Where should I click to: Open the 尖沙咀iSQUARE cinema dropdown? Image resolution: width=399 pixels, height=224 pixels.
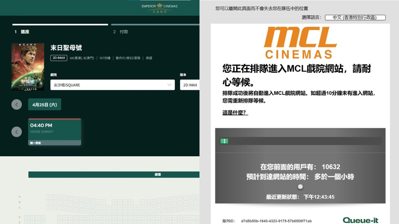pyautogui.click(x=112, y=85)
